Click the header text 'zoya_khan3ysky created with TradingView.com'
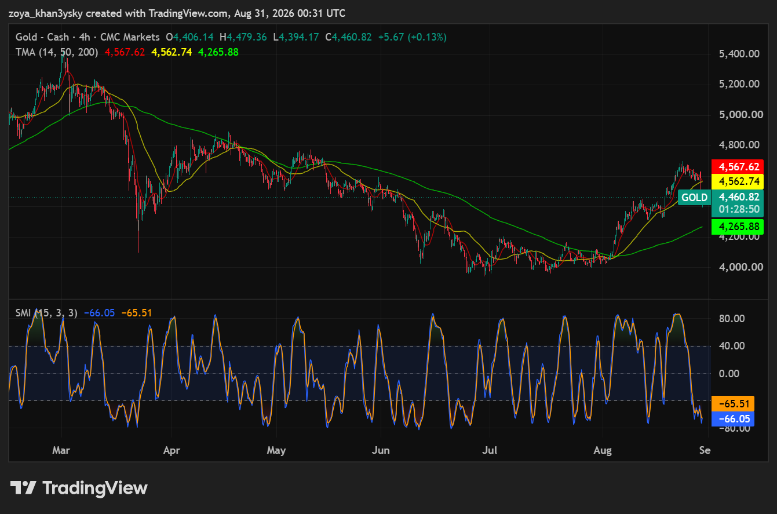The height and width of the screenshot is (514, 777). coord(119,13)
